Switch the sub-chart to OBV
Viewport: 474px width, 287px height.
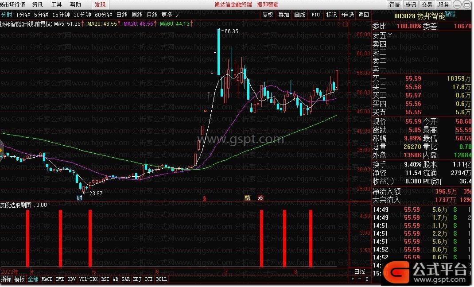(x=72, y=279)
